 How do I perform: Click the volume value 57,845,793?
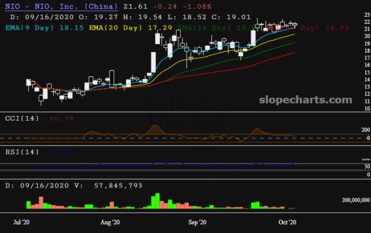(x=118, y=185)
